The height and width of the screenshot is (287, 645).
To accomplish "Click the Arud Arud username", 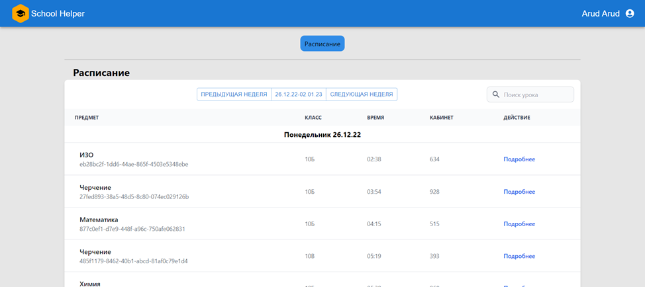I will 601,13.
